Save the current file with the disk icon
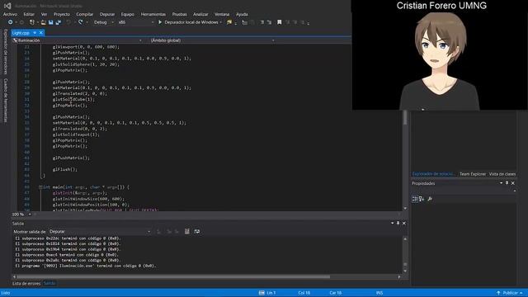This screenshot has width=528, height=297. [51, 22]
